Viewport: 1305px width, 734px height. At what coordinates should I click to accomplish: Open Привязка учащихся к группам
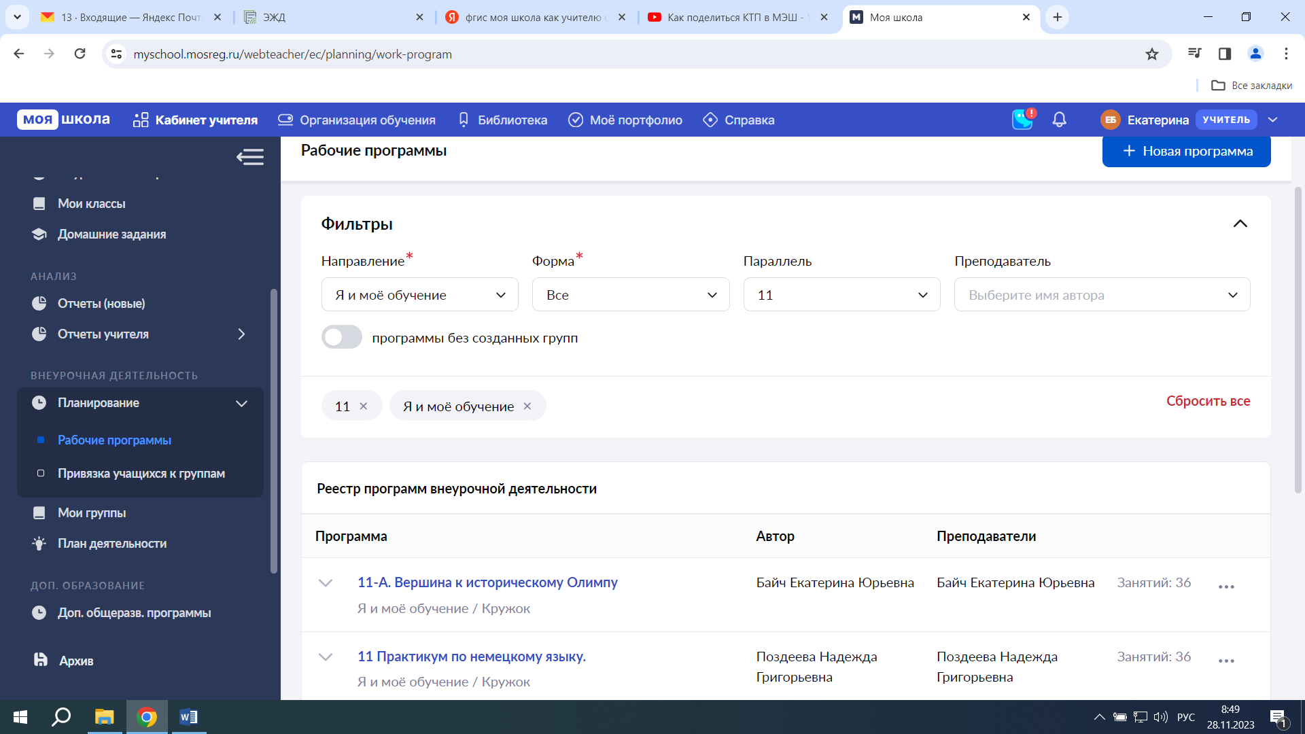point(141,473)
